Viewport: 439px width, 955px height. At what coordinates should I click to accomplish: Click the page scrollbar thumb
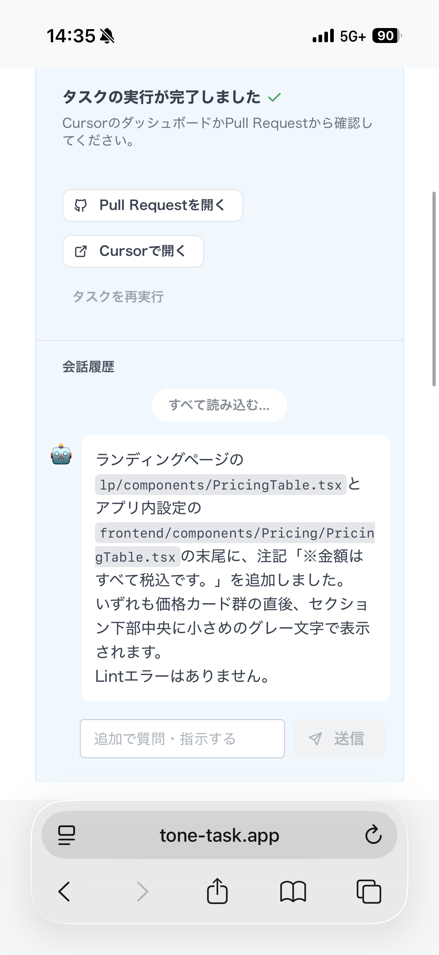[434, 289]
